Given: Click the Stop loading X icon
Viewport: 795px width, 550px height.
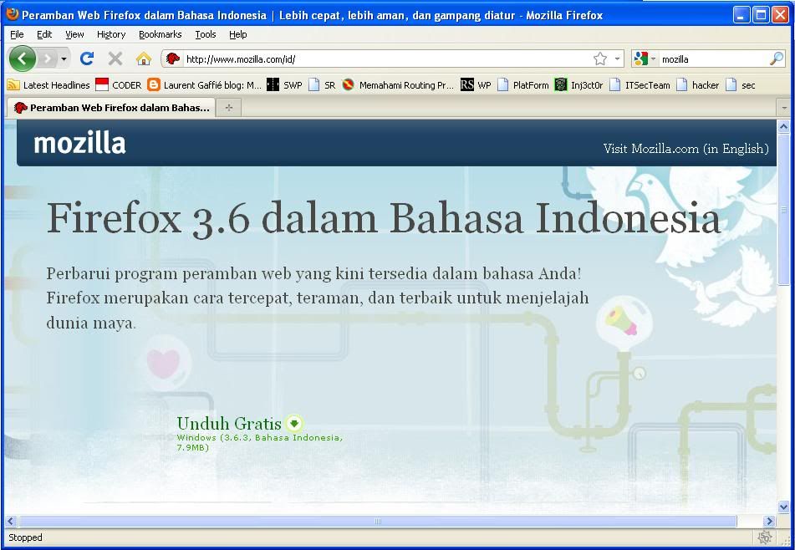Looking at the screenshot, I should point(115,59).
